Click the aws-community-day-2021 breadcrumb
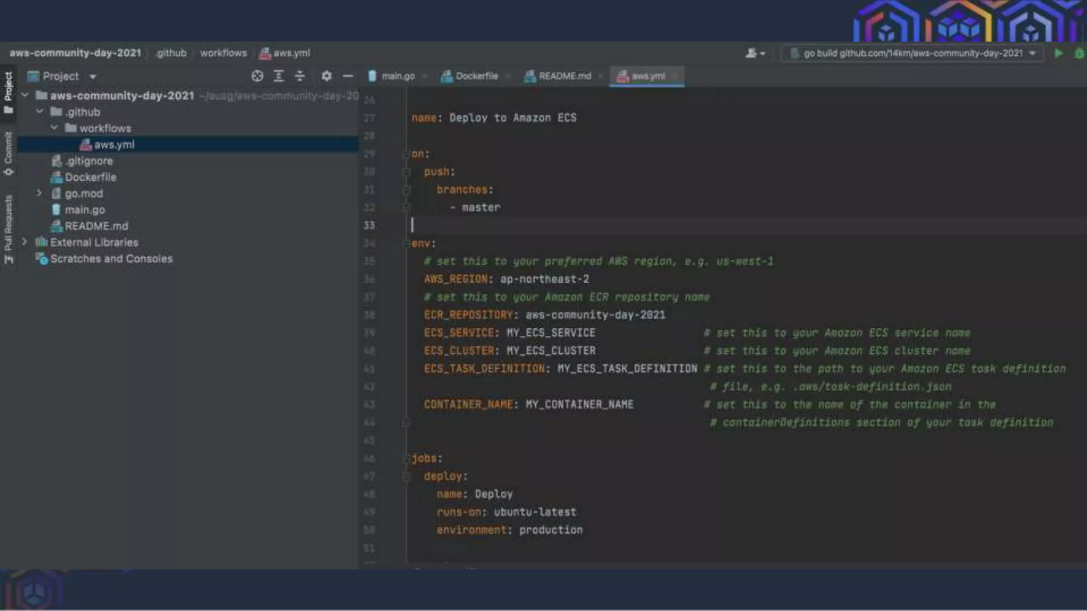The height and width of the screenshot is (611, 1087). (x=75, y=53)
